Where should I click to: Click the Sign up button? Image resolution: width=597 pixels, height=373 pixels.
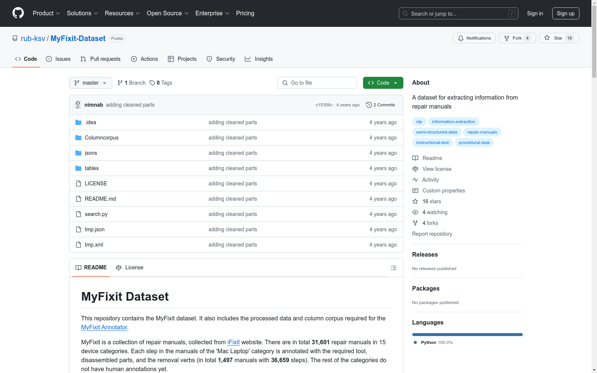tap(566, 13)
